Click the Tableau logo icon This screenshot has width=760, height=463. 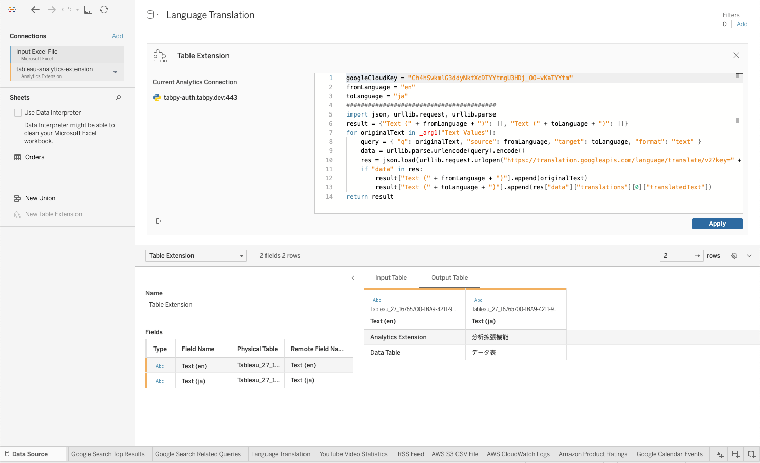point(12,10)
